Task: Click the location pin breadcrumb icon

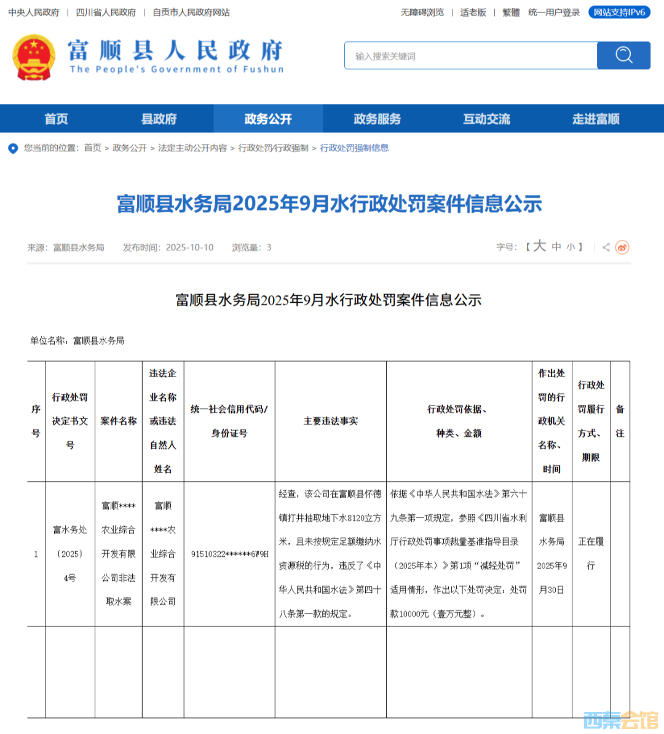Action: tap(13, 148)
